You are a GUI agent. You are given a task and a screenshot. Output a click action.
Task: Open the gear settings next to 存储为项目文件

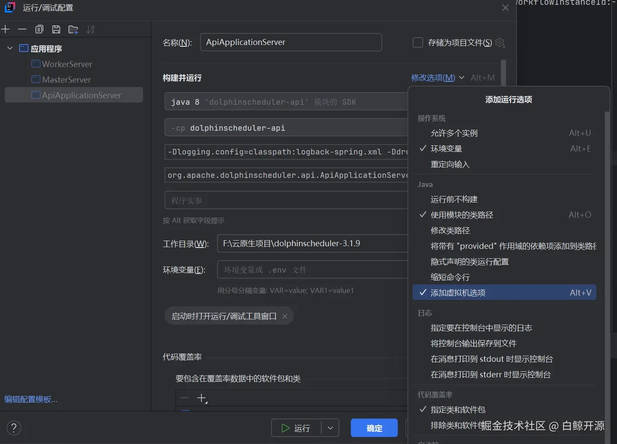coord(500,42)
